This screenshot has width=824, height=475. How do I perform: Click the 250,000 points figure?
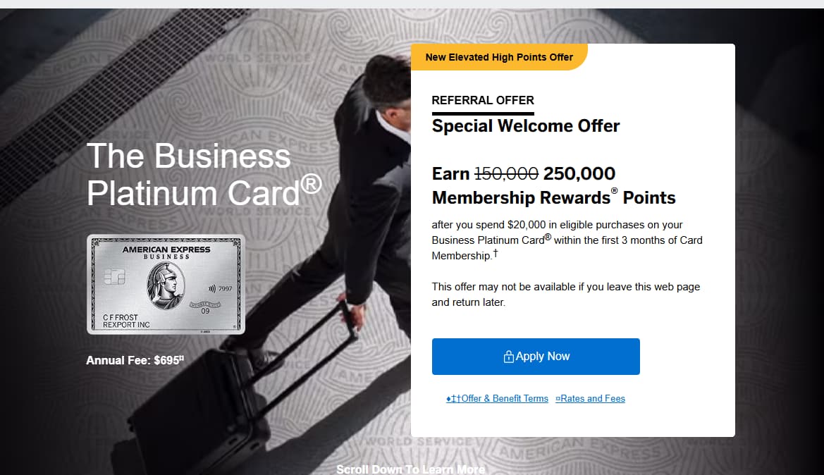579,173
